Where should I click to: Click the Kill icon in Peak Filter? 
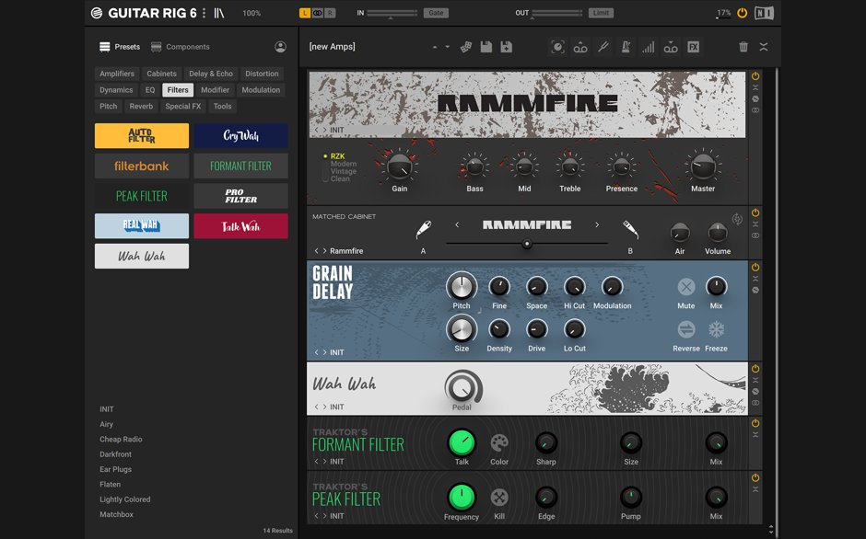(x=499, y=498)
